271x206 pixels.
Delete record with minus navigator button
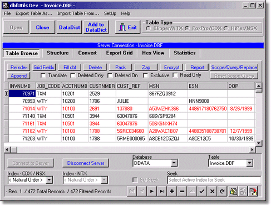pos(182,191)
